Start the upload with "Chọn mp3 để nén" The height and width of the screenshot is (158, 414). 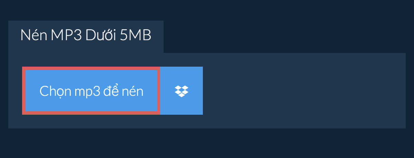(91, 91)
